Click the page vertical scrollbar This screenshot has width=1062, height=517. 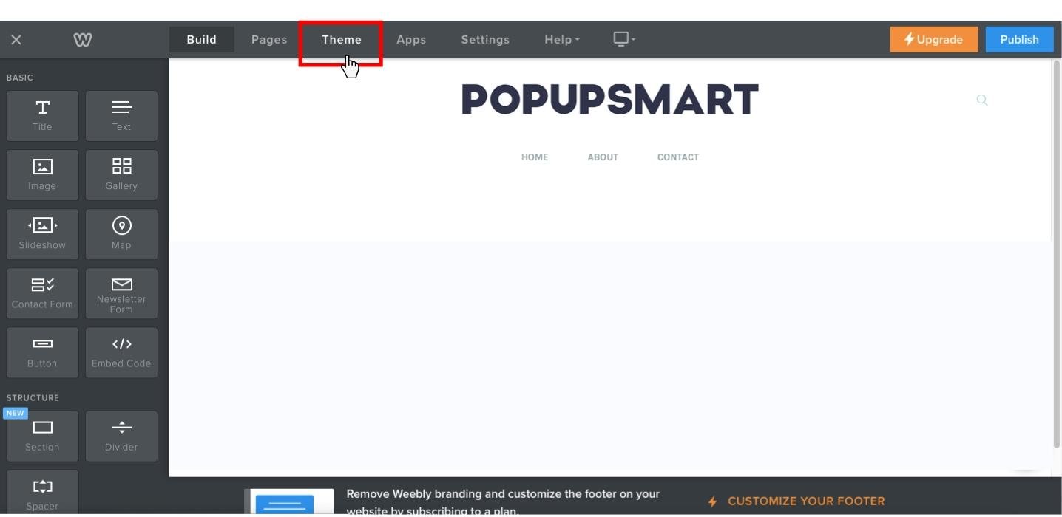click(1057, 253)
